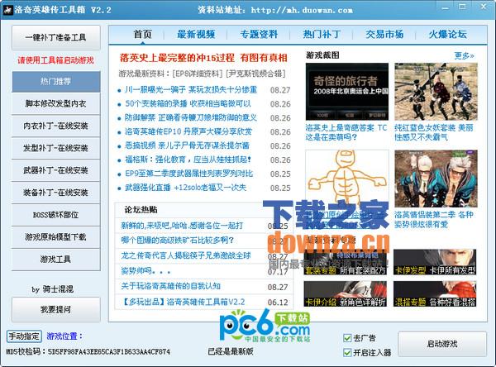Click the 一键补丁准备工具 button

pos(55,38)
